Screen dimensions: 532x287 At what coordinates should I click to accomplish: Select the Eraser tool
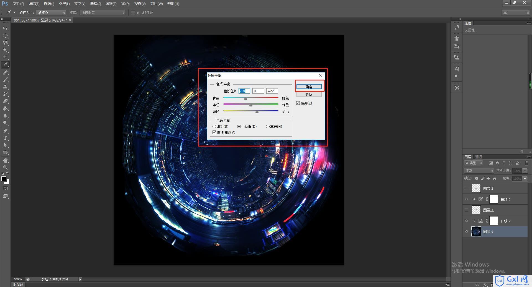point(5,101)
